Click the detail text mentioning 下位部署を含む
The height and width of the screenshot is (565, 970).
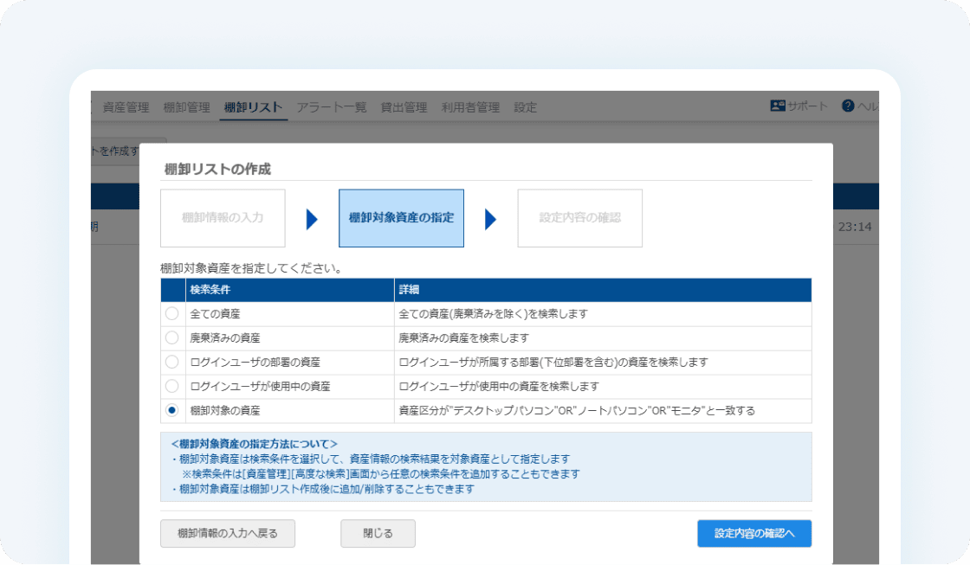553,363
